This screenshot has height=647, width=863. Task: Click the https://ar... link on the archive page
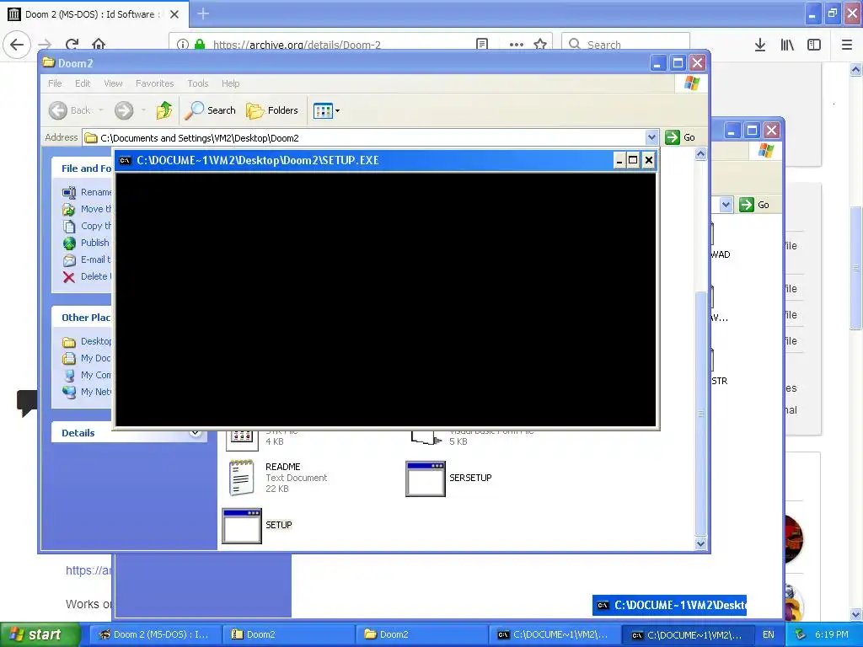[x=88, y=570]
